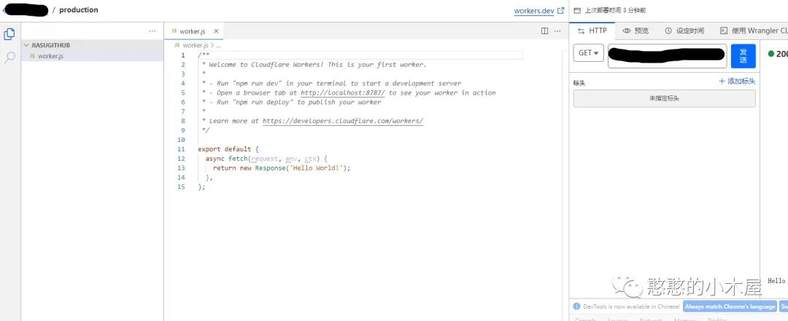Open explorer panel ellipsis menu

[152, 31]
